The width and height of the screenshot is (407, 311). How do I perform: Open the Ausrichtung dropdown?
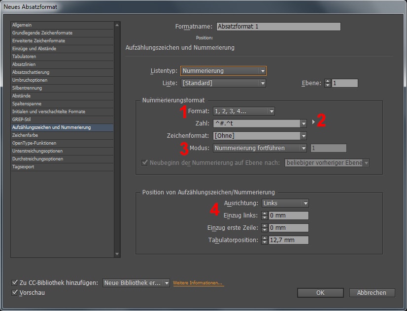click(285, 203)
